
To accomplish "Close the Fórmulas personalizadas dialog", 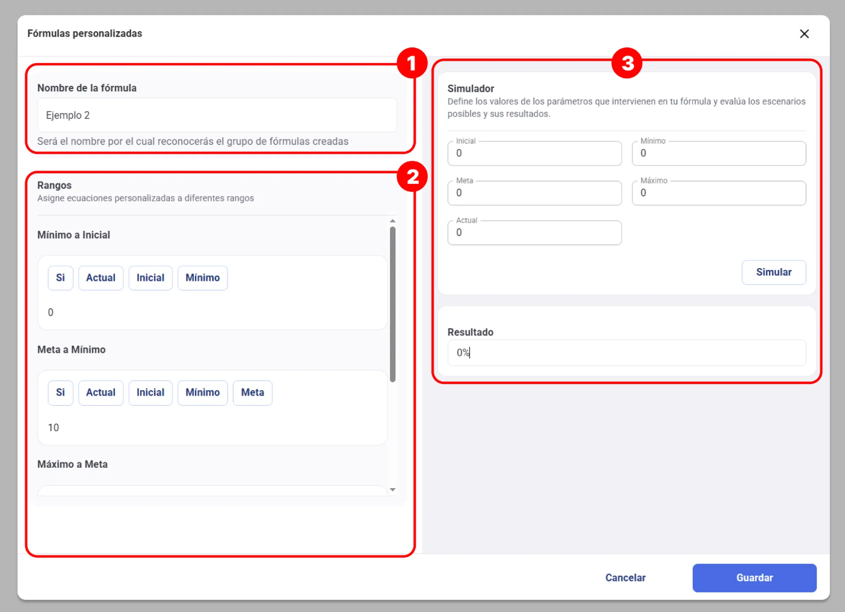I will click(804, 34).
